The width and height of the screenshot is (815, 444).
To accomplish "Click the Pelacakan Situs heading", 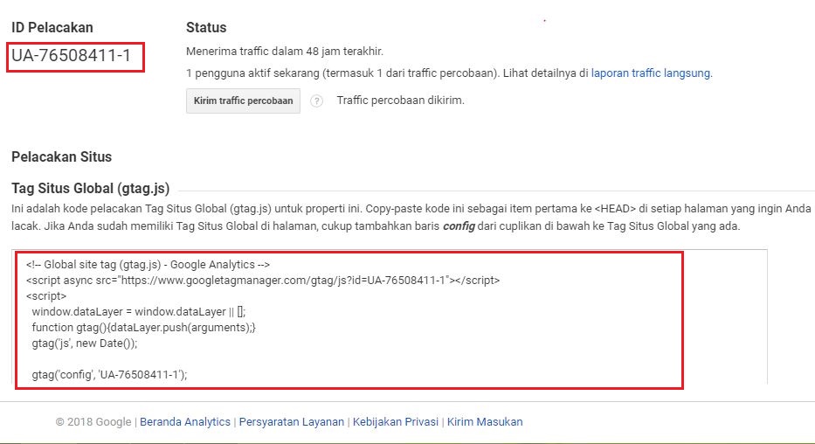I will 61,157.
